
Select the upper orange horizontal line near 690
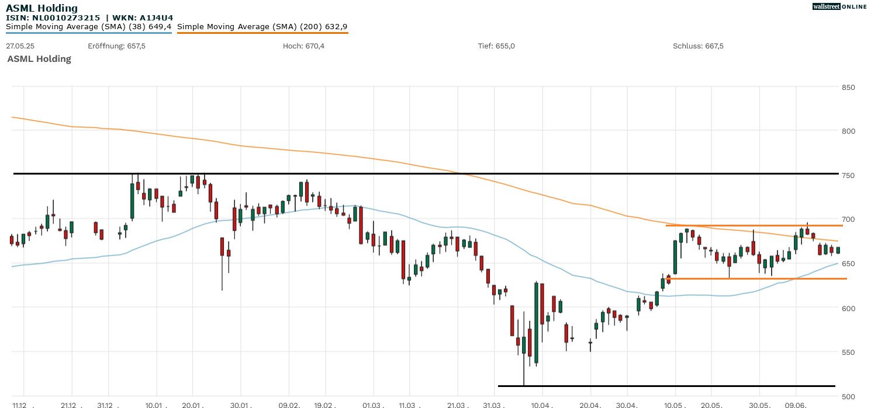coord(754,225)
